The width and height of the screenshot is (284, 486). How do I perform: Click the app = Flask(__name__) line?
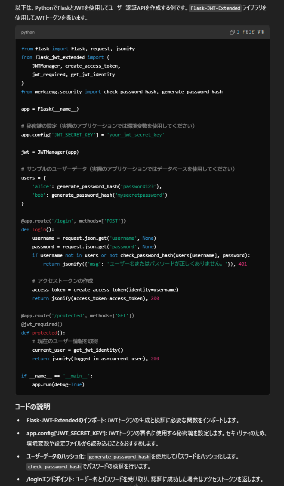pos(50,109)
